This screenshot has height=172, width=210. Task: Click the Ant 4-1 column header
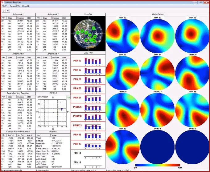[x=31, y=135]
